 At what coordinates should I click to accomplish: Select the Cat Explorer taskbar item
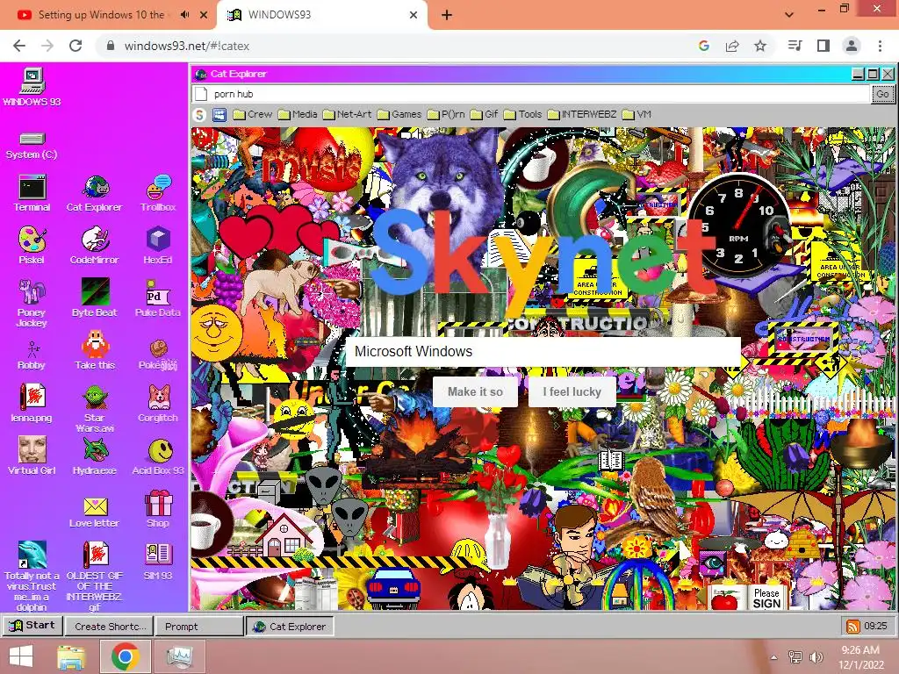[290, 627]
